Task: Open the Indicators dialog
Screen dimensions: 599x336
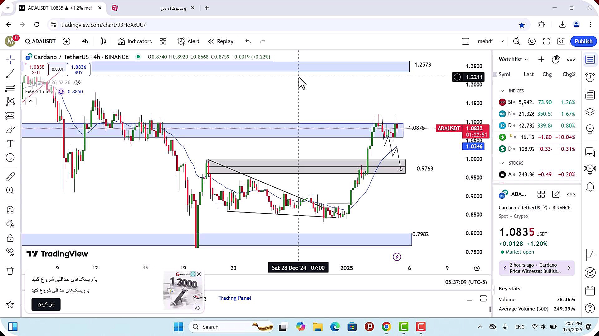Action: [x=135, y=41]
